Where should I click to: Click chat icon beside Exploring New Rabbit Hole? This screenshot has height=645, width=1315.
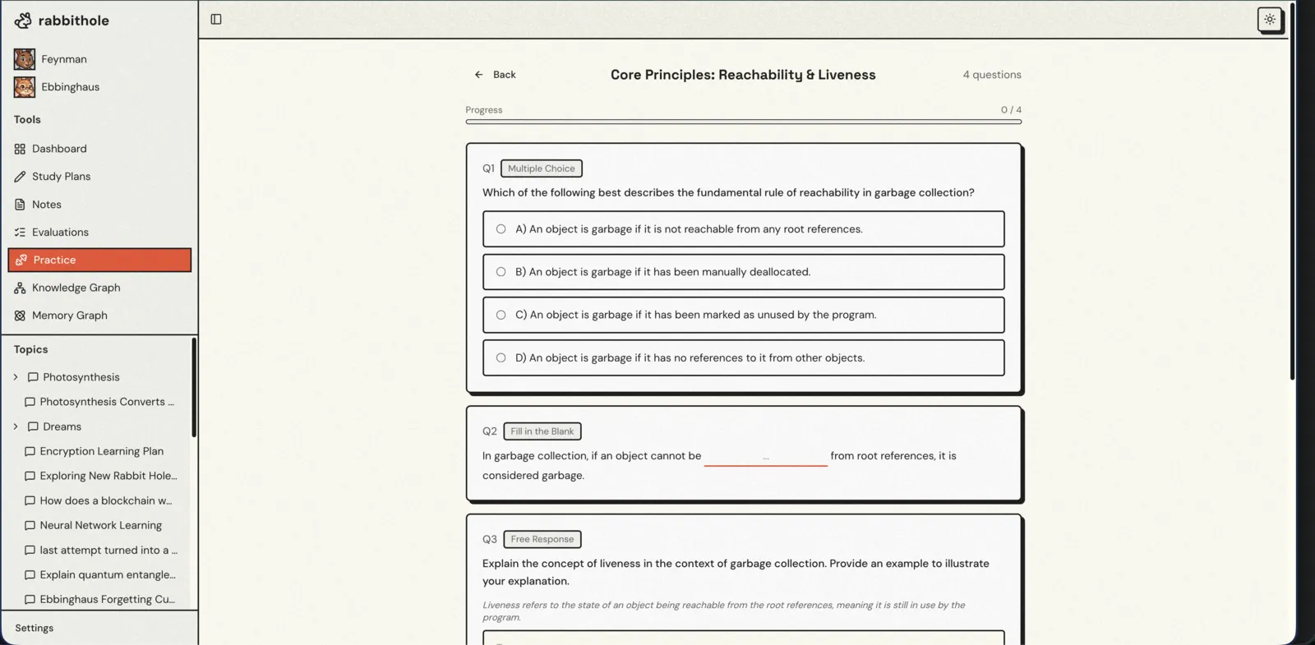(30, 476)
